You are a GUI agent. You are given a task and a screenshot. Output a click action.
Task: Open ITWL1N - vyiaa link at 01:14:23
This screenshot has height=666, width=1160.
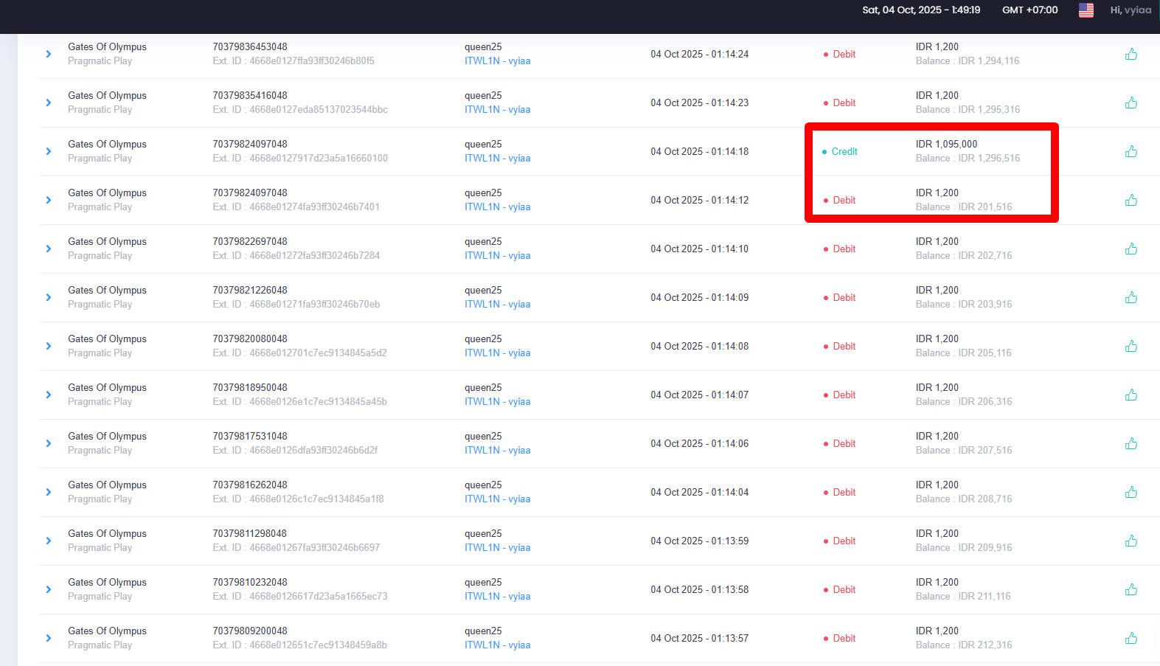tap(497, 110)
